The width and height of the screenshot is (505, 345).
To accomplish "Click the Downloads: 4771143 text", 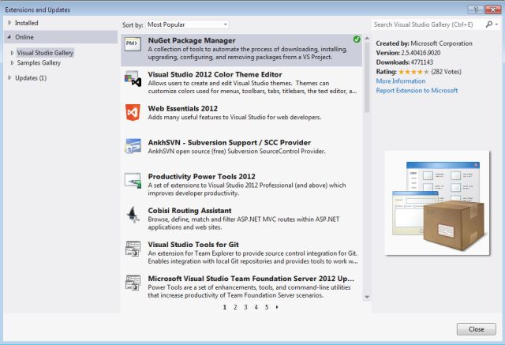I will 405,62.
